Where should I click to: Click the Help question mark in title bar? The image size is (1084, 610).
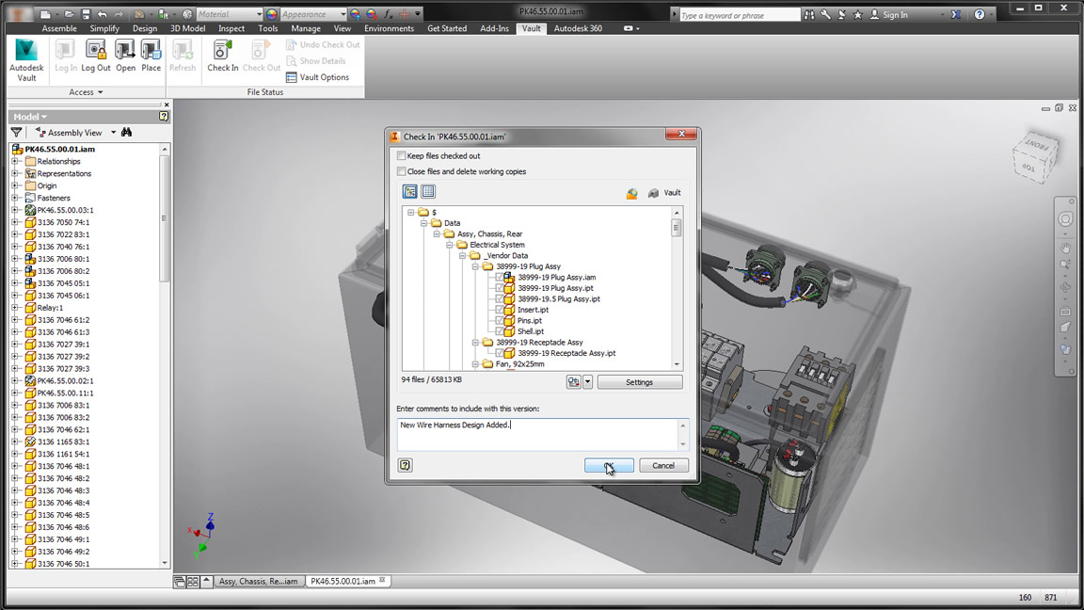pyautogui.click(x=980, y=14)
